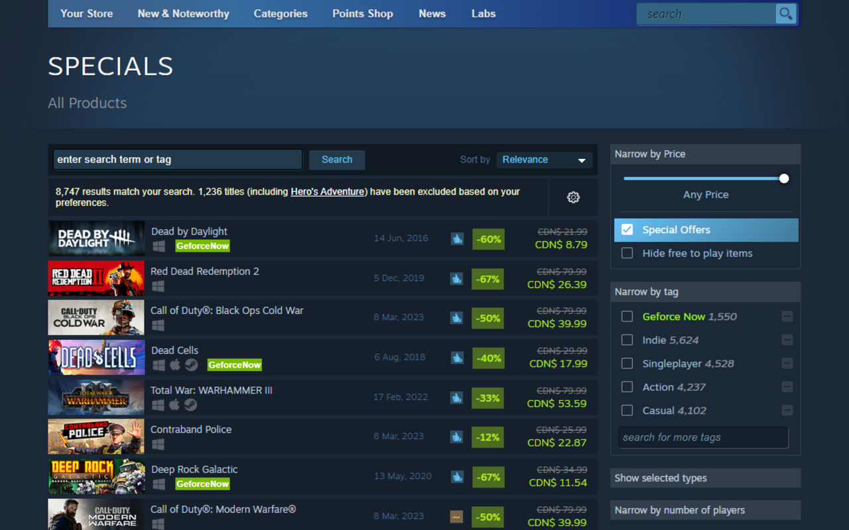The width and height of the screenshot is (849, 530).
Task: Click in the enter search term or tag field
Action: [x=178, y=160]
